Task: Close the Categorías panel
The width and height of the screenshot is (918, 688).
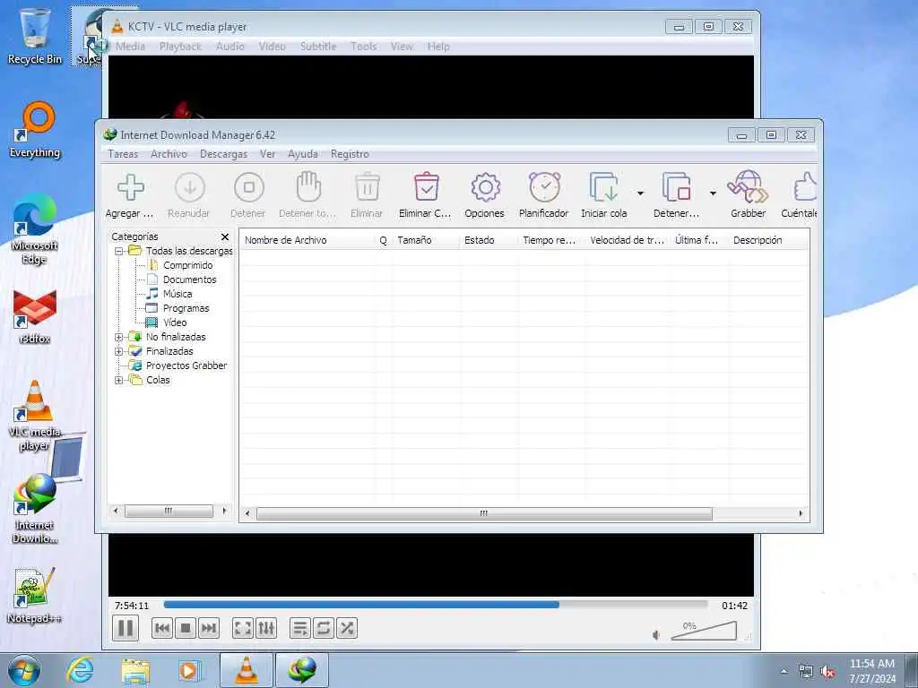Action: click(x=225, y=236)
